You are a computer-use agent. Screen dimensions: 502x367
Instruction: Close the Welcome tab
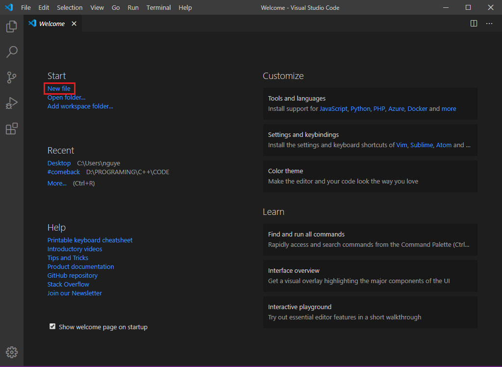[x=74, y=24]
